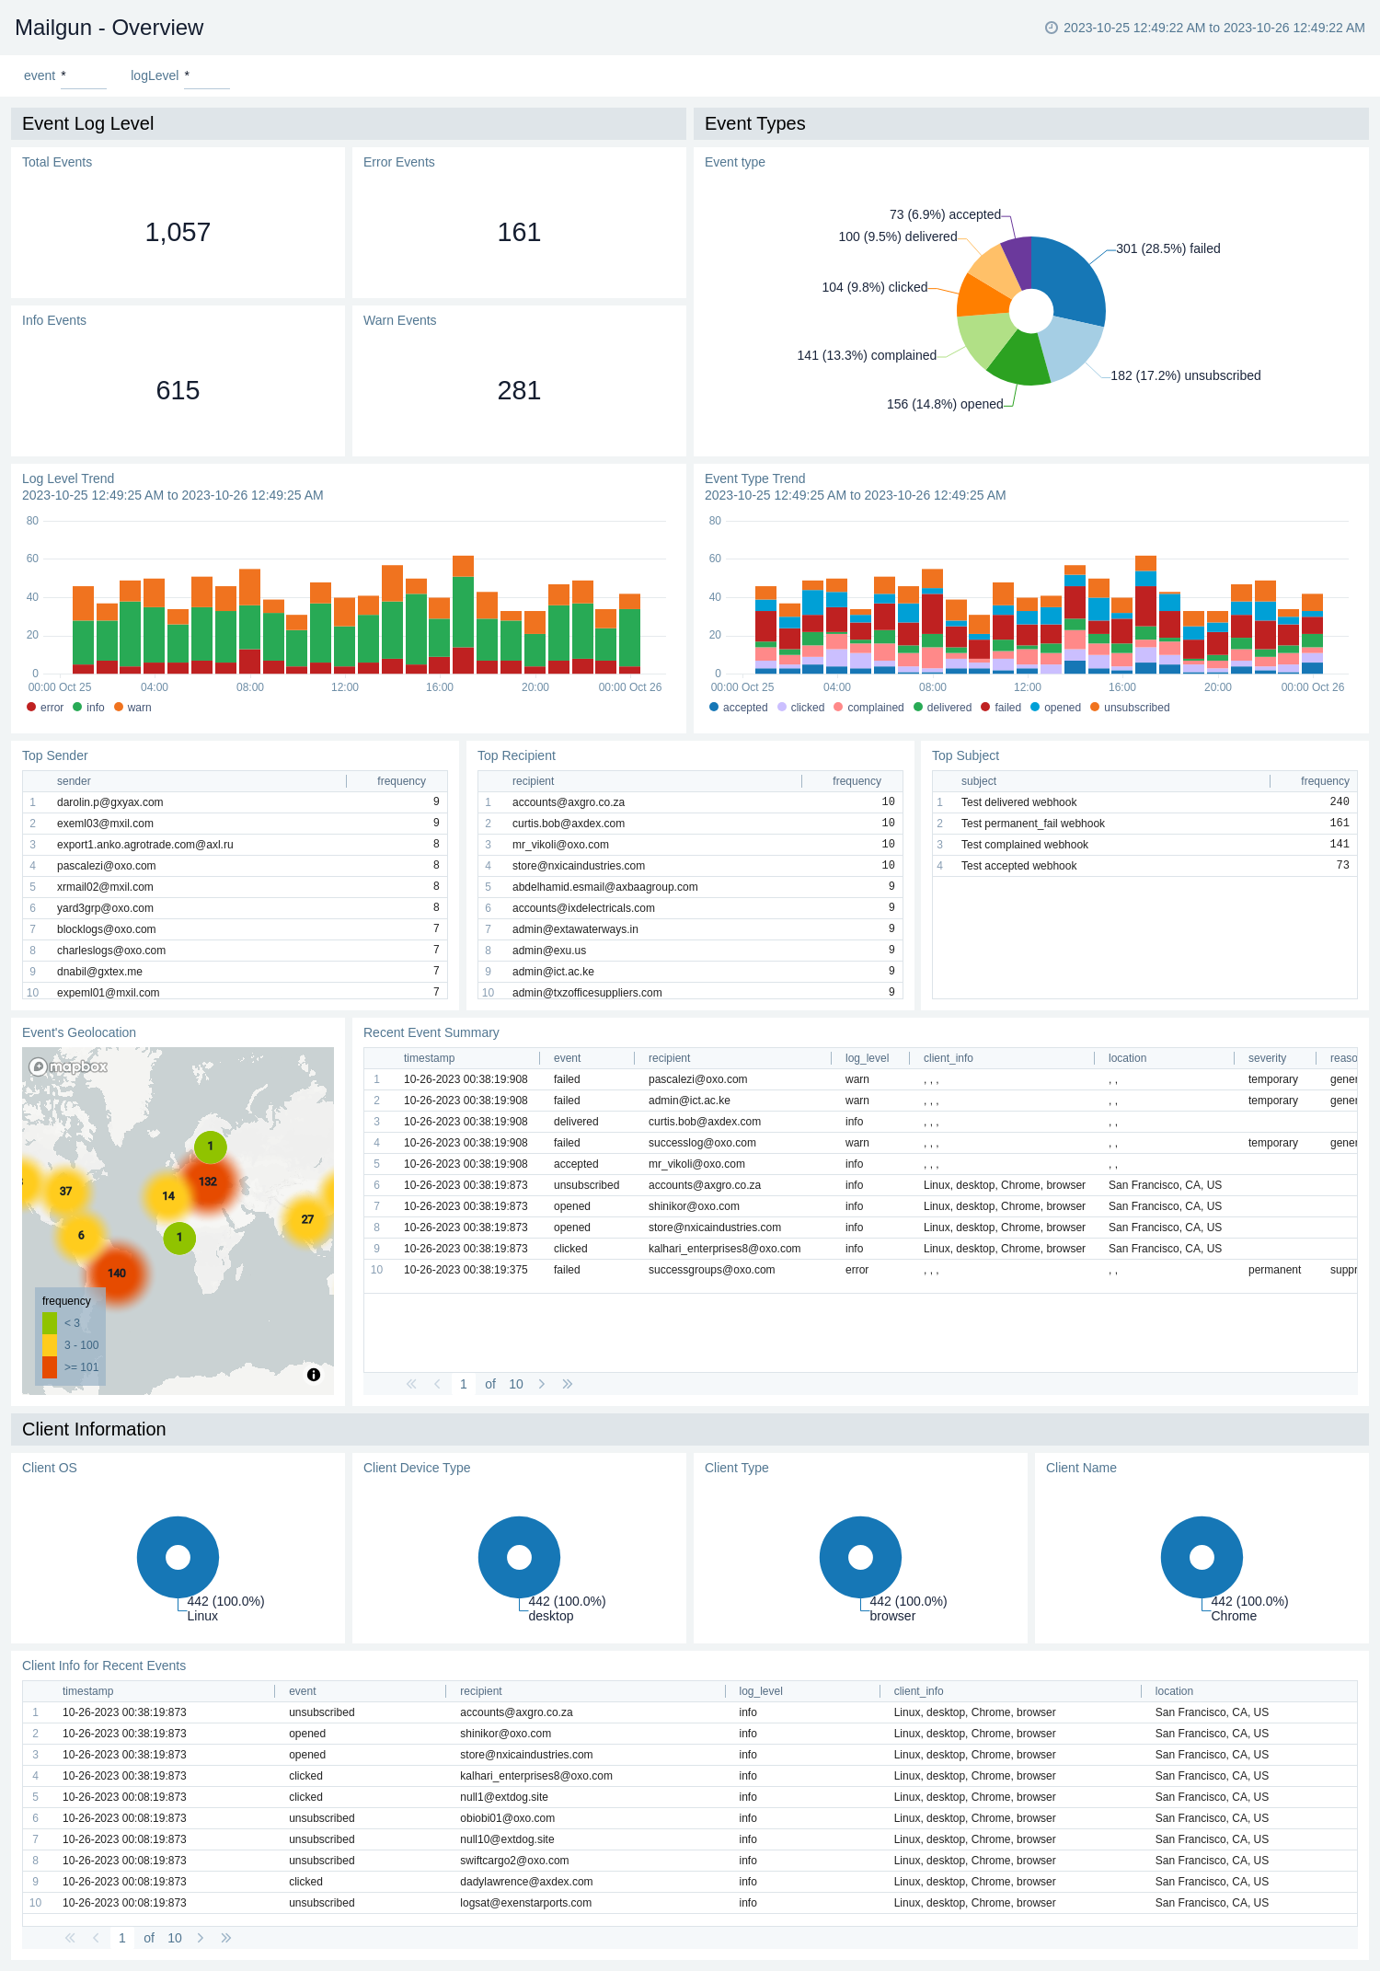Hide the unsubscribed series in Event Type Trend
Viewport: 1380px width, 1971px height.
coord(1130,708)
